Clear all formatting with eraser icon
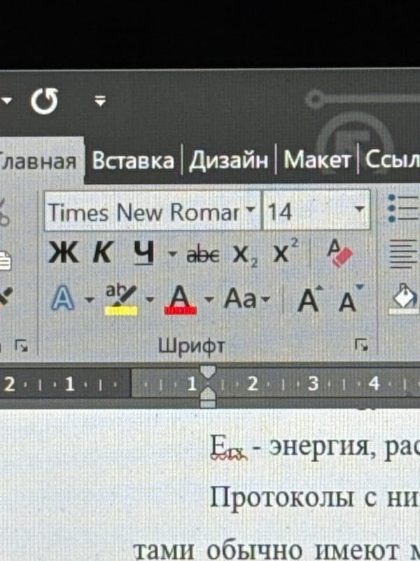This screenshot has width=420, height=561. pos(339,253)
